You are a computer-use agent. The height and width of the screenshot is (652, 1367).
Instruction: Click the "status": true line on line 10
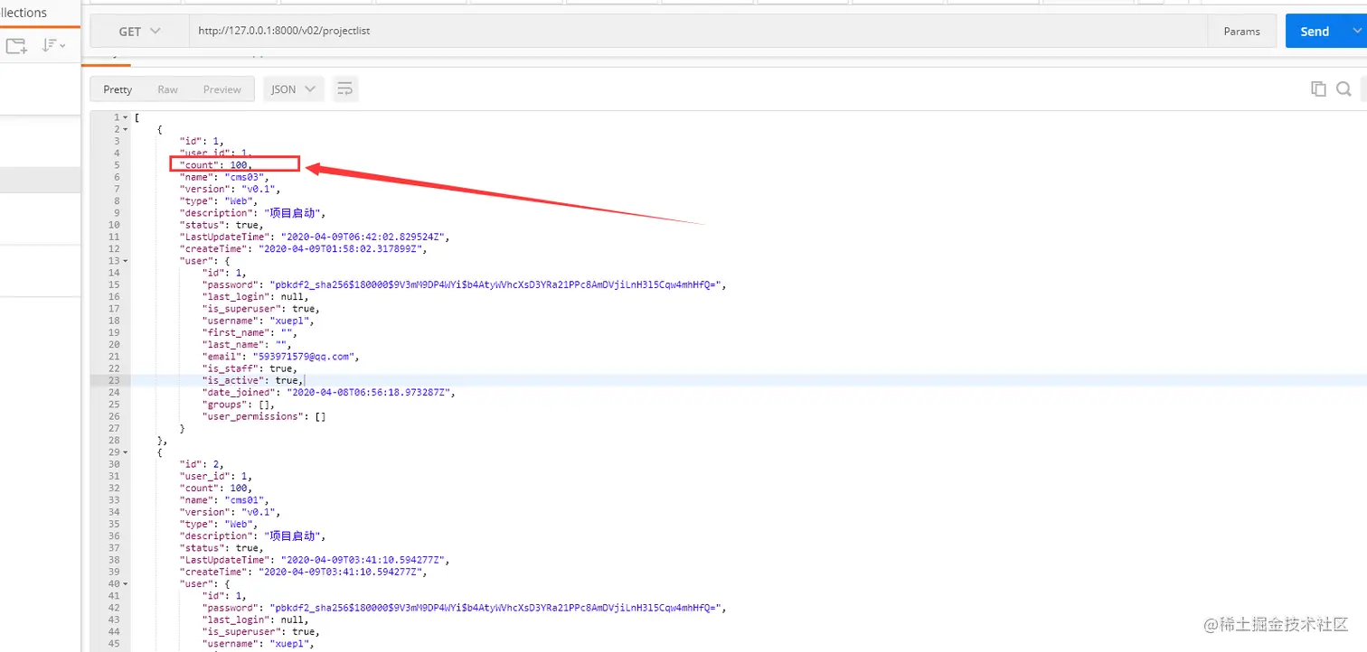click(222, 225)
